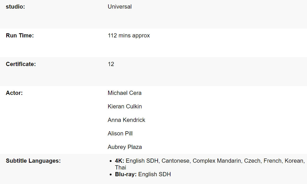The height and width of the screenshot is (184, 307).
Task: Click the bold 4K subtitle heading
Action: 120,161
